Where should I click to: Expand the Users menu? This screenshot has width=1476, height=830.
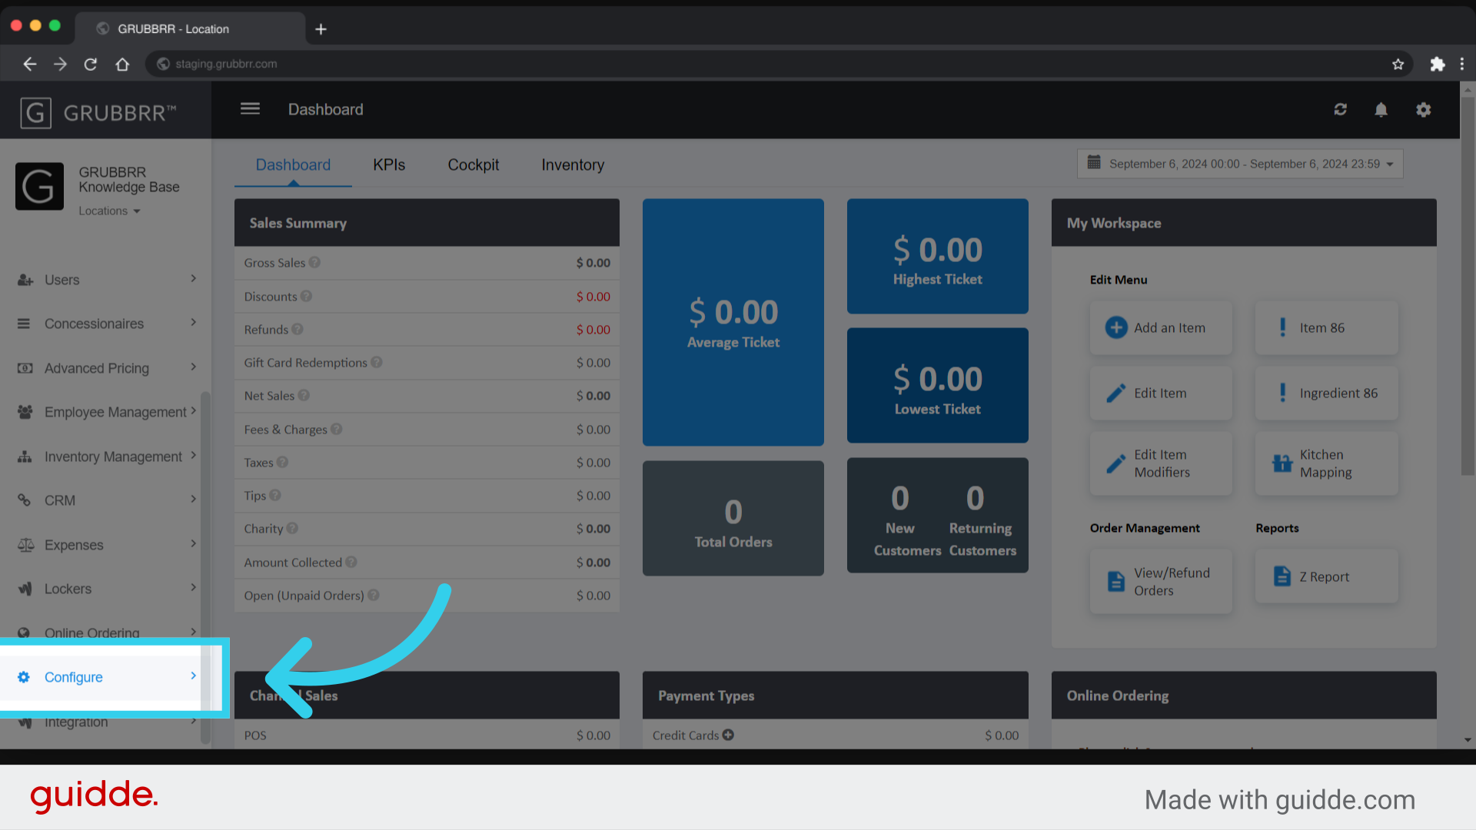tap(106, 280)
